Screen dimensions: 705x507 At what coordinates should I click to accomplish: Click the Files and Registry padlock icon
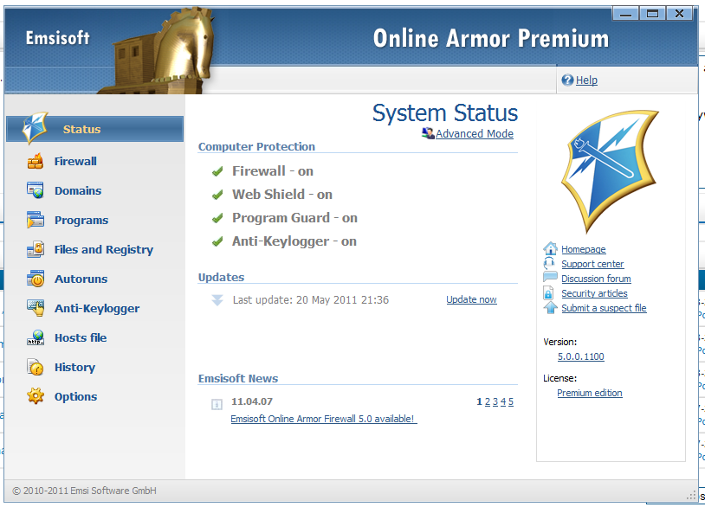click(x=35, y=249)
